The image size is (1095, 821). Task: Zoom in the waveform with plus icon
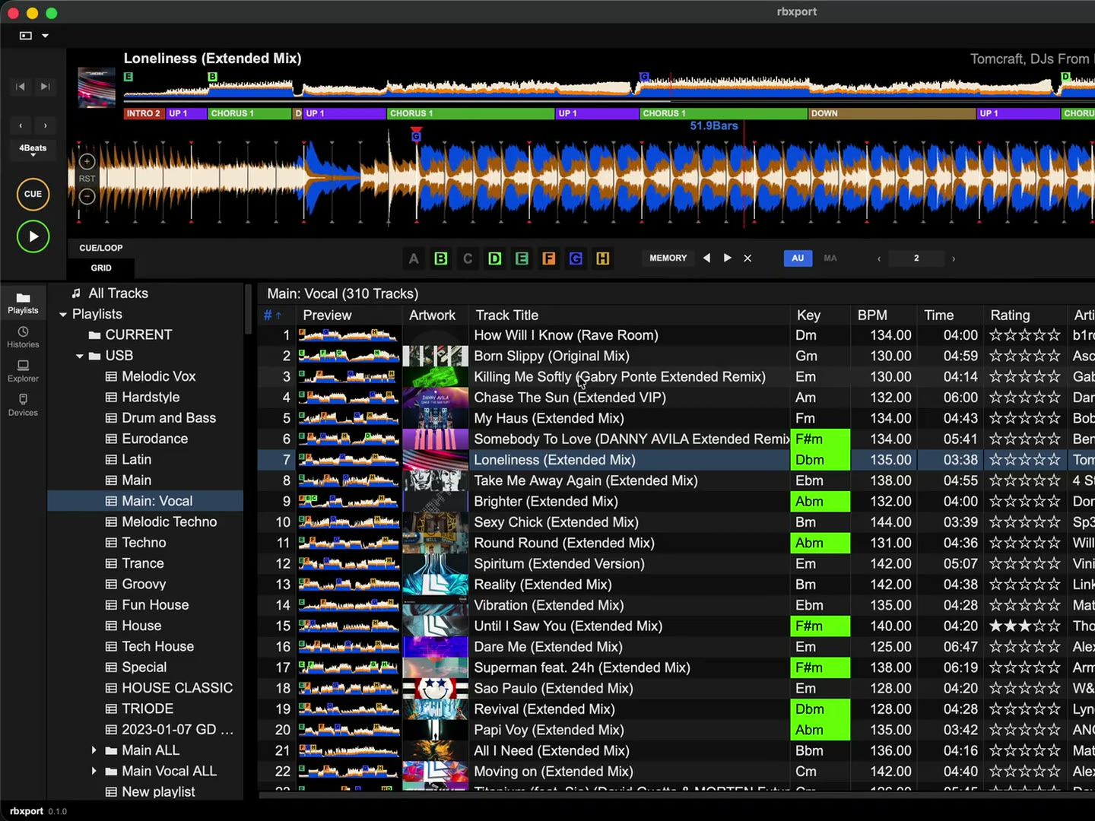[87, 161]
